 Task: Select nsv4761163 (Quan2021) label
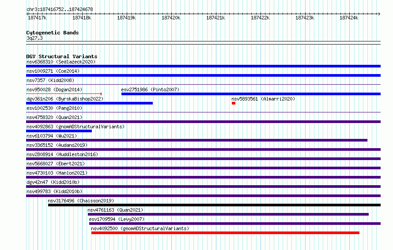tap(115, 210)
